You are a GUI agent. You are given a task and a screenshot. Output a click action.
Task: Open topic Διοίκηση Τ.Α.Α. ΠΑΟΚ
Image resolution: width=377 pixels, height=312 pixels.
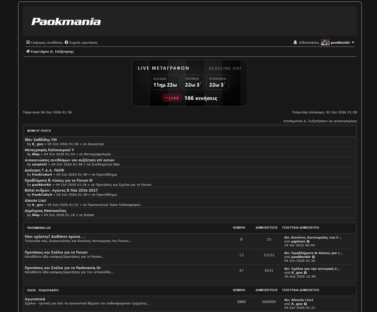tap(44, 170)
